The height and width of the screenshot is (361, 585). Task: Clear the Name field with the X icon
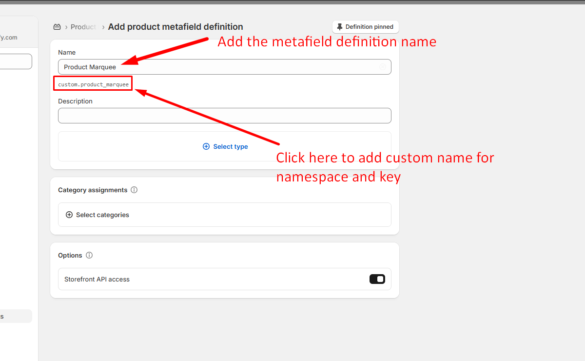click(x=383, y=67)
